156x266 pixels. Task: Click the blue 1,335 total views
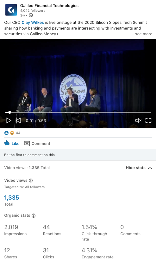click(x=12, y=198)
